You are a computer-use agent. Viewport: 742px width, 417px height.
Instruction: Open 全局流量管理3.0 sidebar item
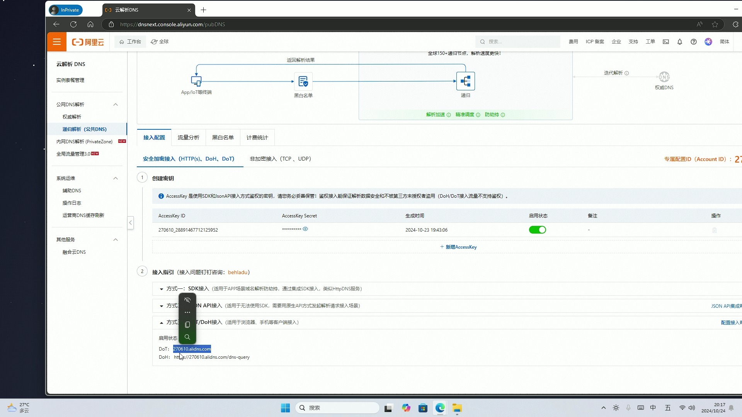pos(73,154)
